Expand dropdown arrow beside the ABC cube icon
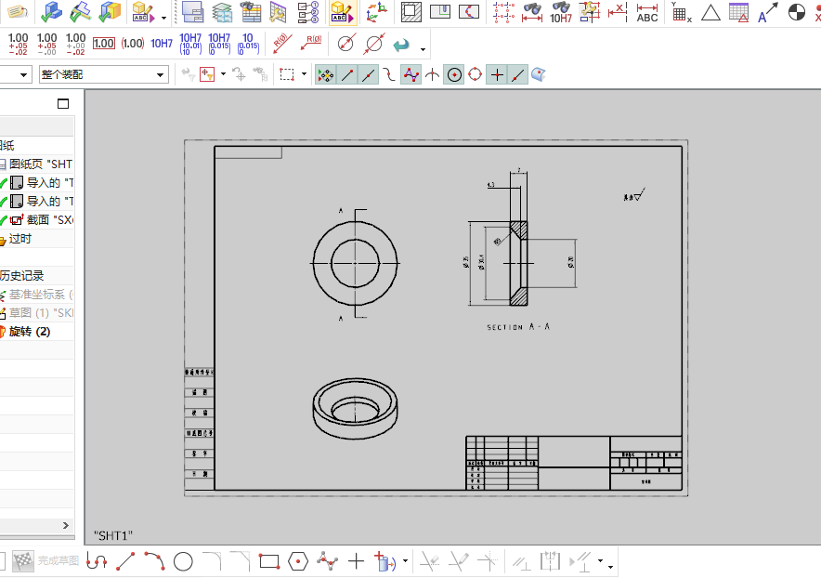This screenshot has height=578, width=821. click(163, 18)
